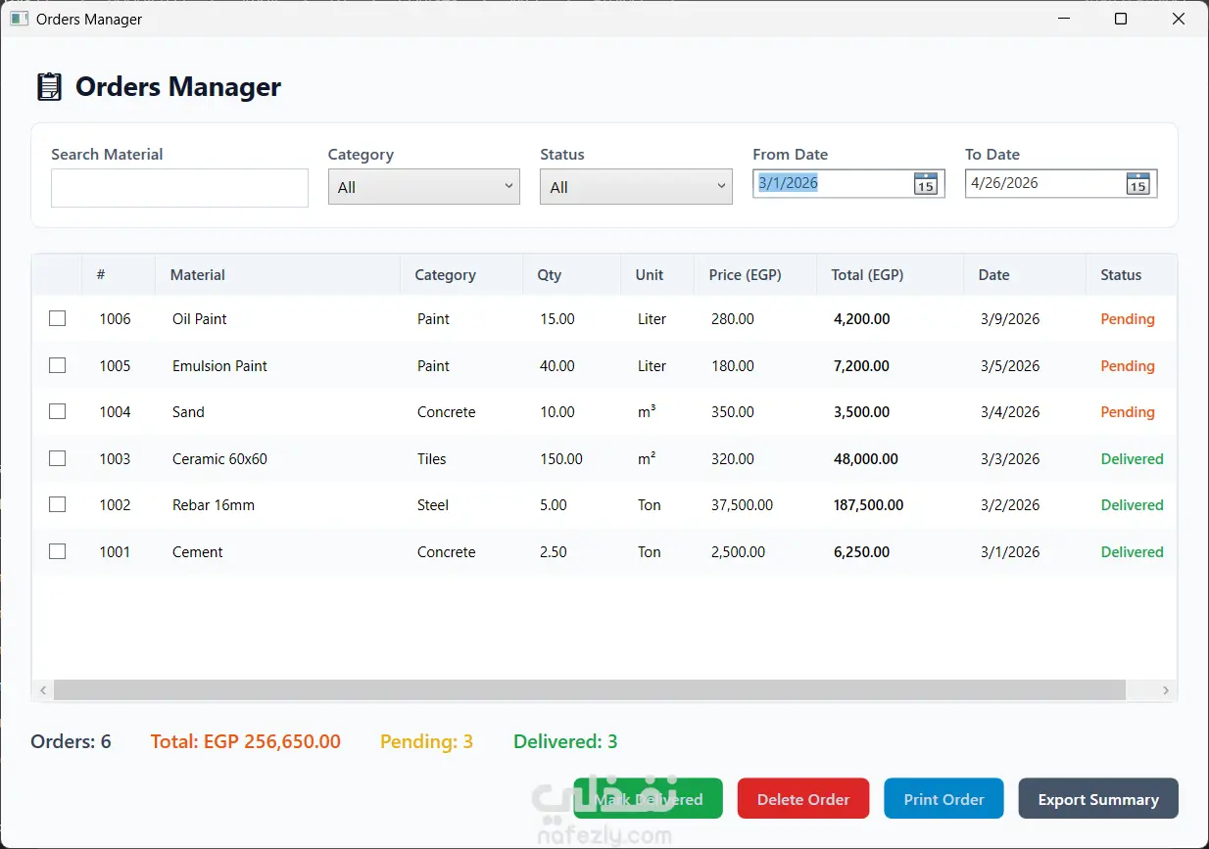Click the clipboard icon beside Orders Manager heading

(49, 87)
